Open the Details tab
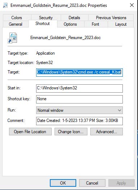 (x=74, y=18)
